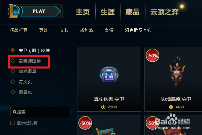The image size is (202, 135).
Task: Select the 召唤师图标 category
Action: coord(30,61)
